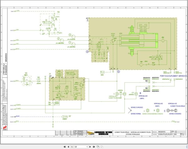188x149 pixels.
Task: Click the 'LTM1090-4.2' vertical title
Action: 4,69
